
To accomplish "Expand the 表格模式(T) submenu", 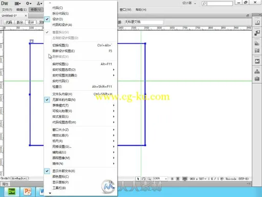I will (x=80, y=105).
